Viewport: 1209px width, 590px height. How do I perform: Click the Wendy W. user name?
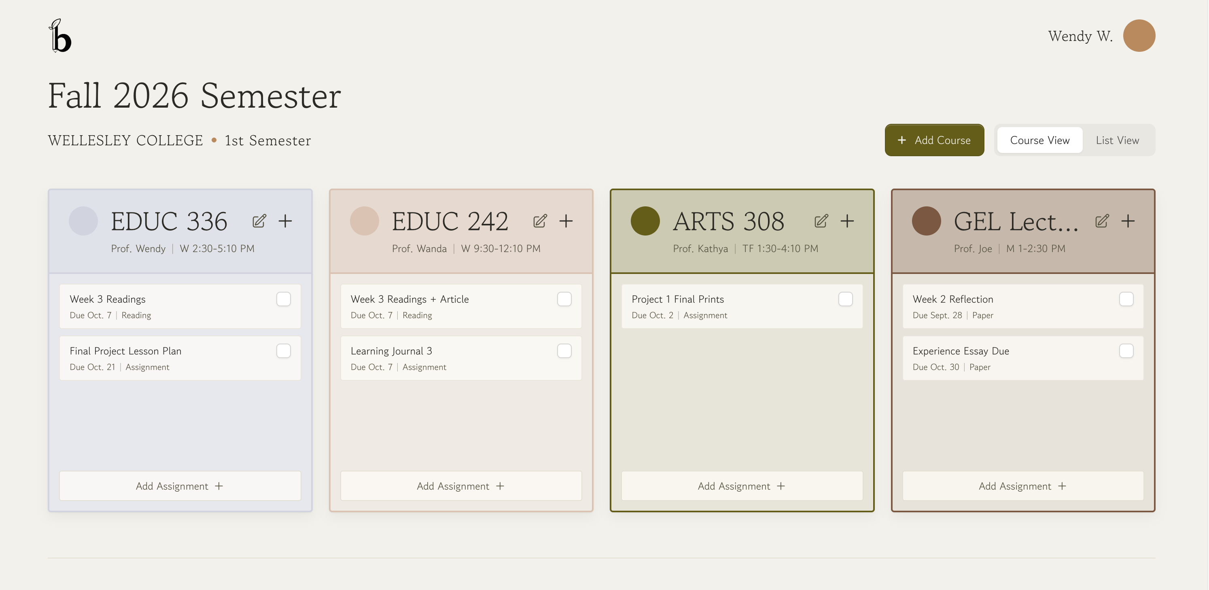tap(1080, 36)
